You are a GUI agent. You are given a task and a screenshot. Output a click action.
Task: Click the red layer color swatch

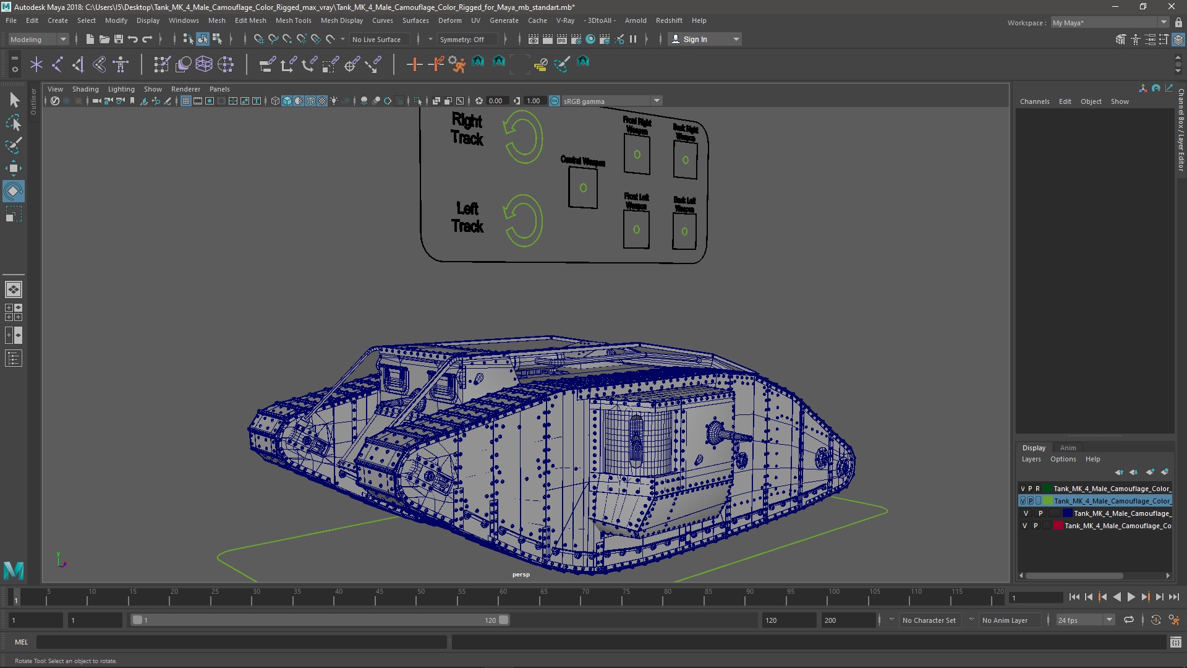1058,526
